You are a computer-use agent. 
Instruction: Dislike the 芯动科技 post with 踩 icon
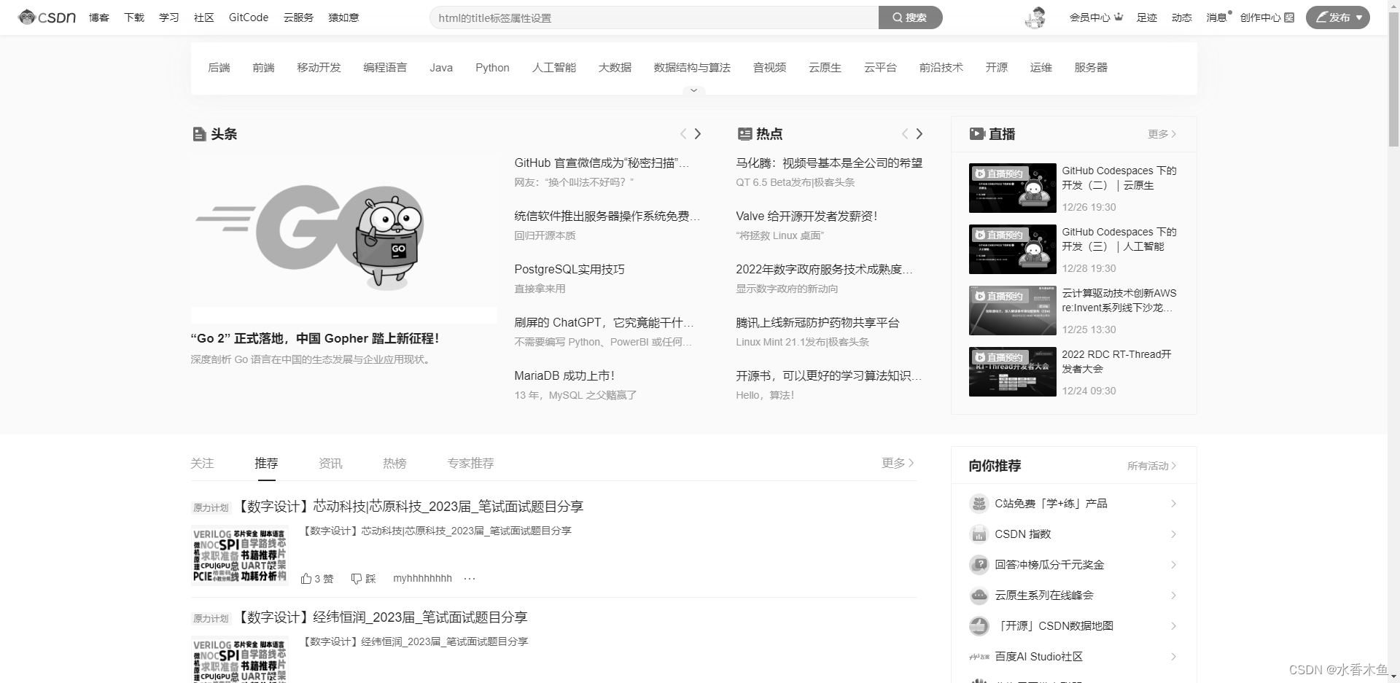point(357,579)
